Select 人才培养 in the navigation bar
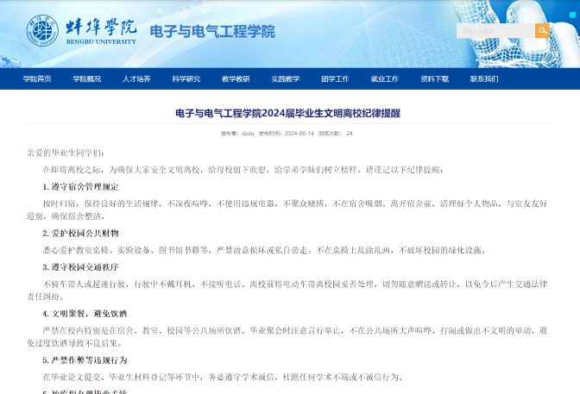Viewport: 580px width, 394px height. (x=136, y=78)
